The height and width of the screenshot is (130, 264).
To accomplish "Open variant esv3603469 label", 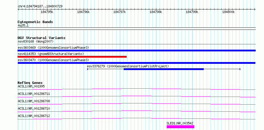I will tap(53, 48).
